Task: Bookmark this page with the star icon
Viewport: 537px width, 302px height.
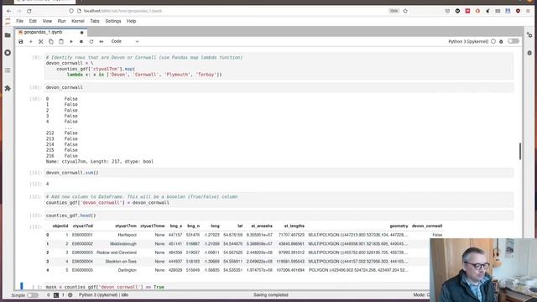Action: click(405, 11)
